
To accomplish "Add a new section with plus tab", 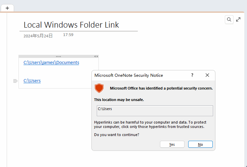I will tap(7, 8).
